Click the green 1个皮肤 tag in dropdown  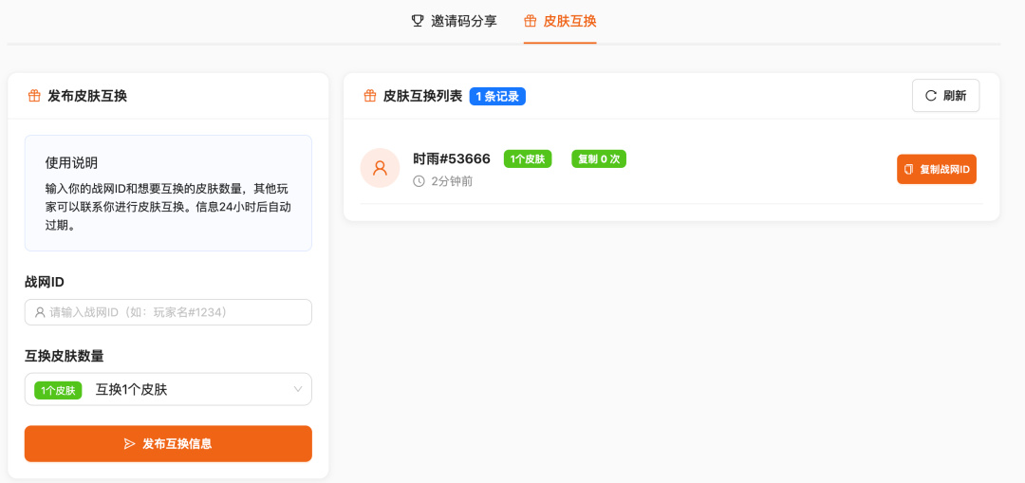(58, 390)
